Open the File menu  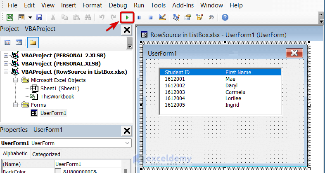tap(12, 5)
